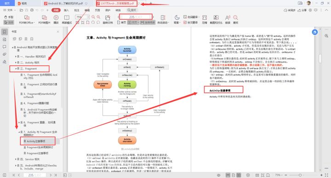Screen dimensions: 331x178
Task: Jump to first page in status bar
Action: click(14, 175)
